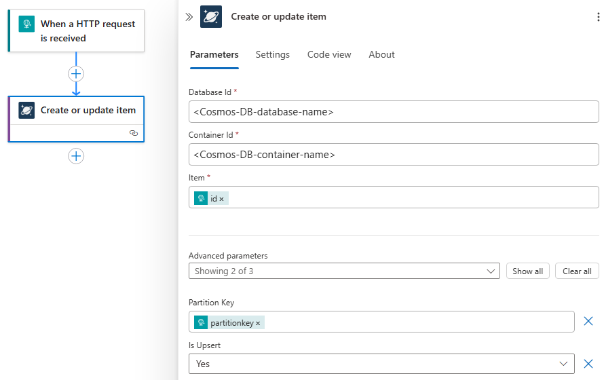This screenshot has width=604, height=380.
Task: Click the connection link icon on action card
Action: pos(134,134)
